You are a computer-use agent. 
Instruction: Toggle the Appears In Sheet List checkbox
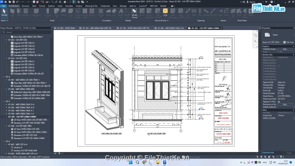[x=279, y=102]
